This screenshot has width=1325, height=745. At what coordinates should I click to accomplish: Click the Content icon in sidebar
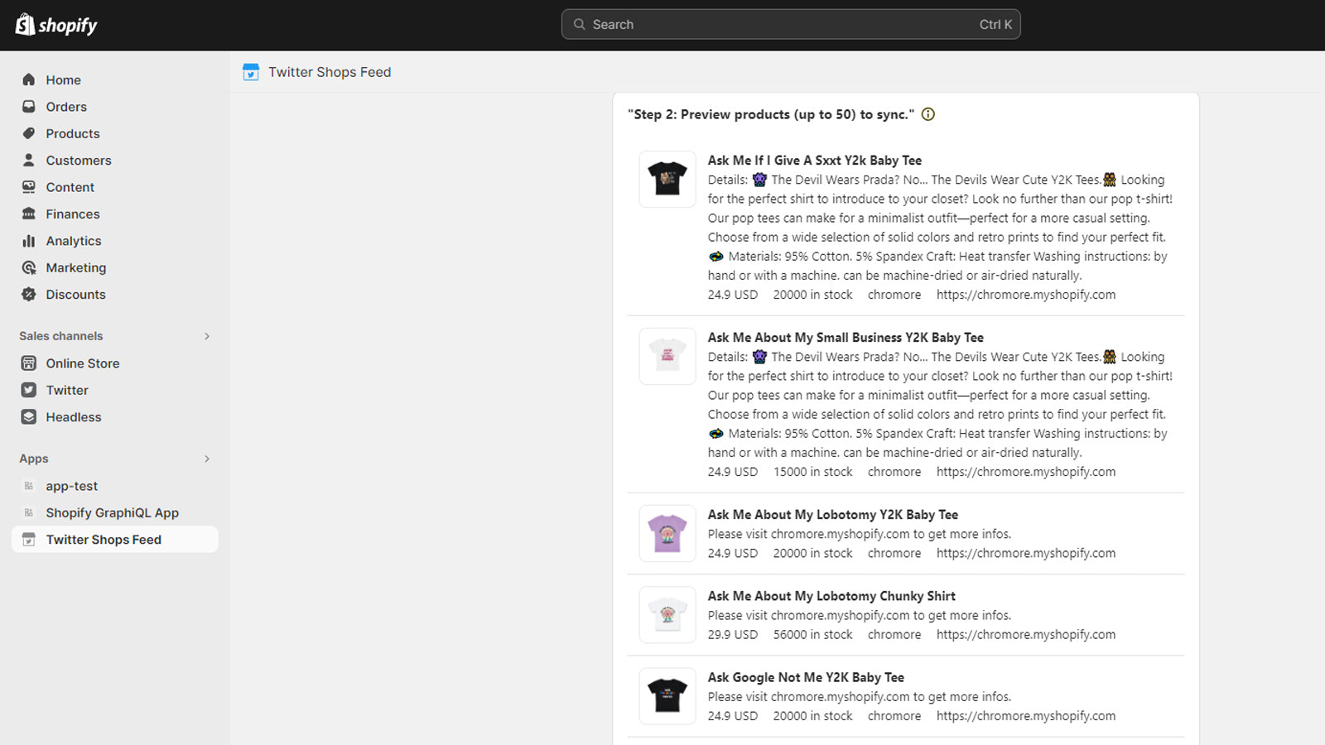point(29,187)
